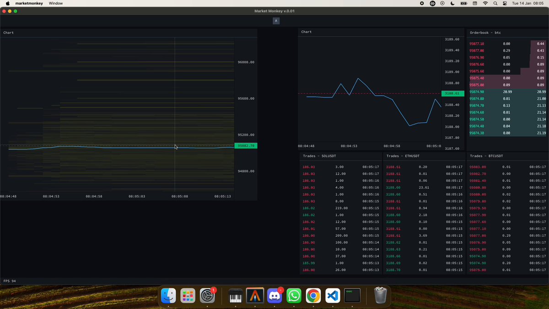The width and height of the screenshot is (549, 309).
Task: Open the marketmonkey application menu
Action: pyautogui.click(x=29, y=3)
